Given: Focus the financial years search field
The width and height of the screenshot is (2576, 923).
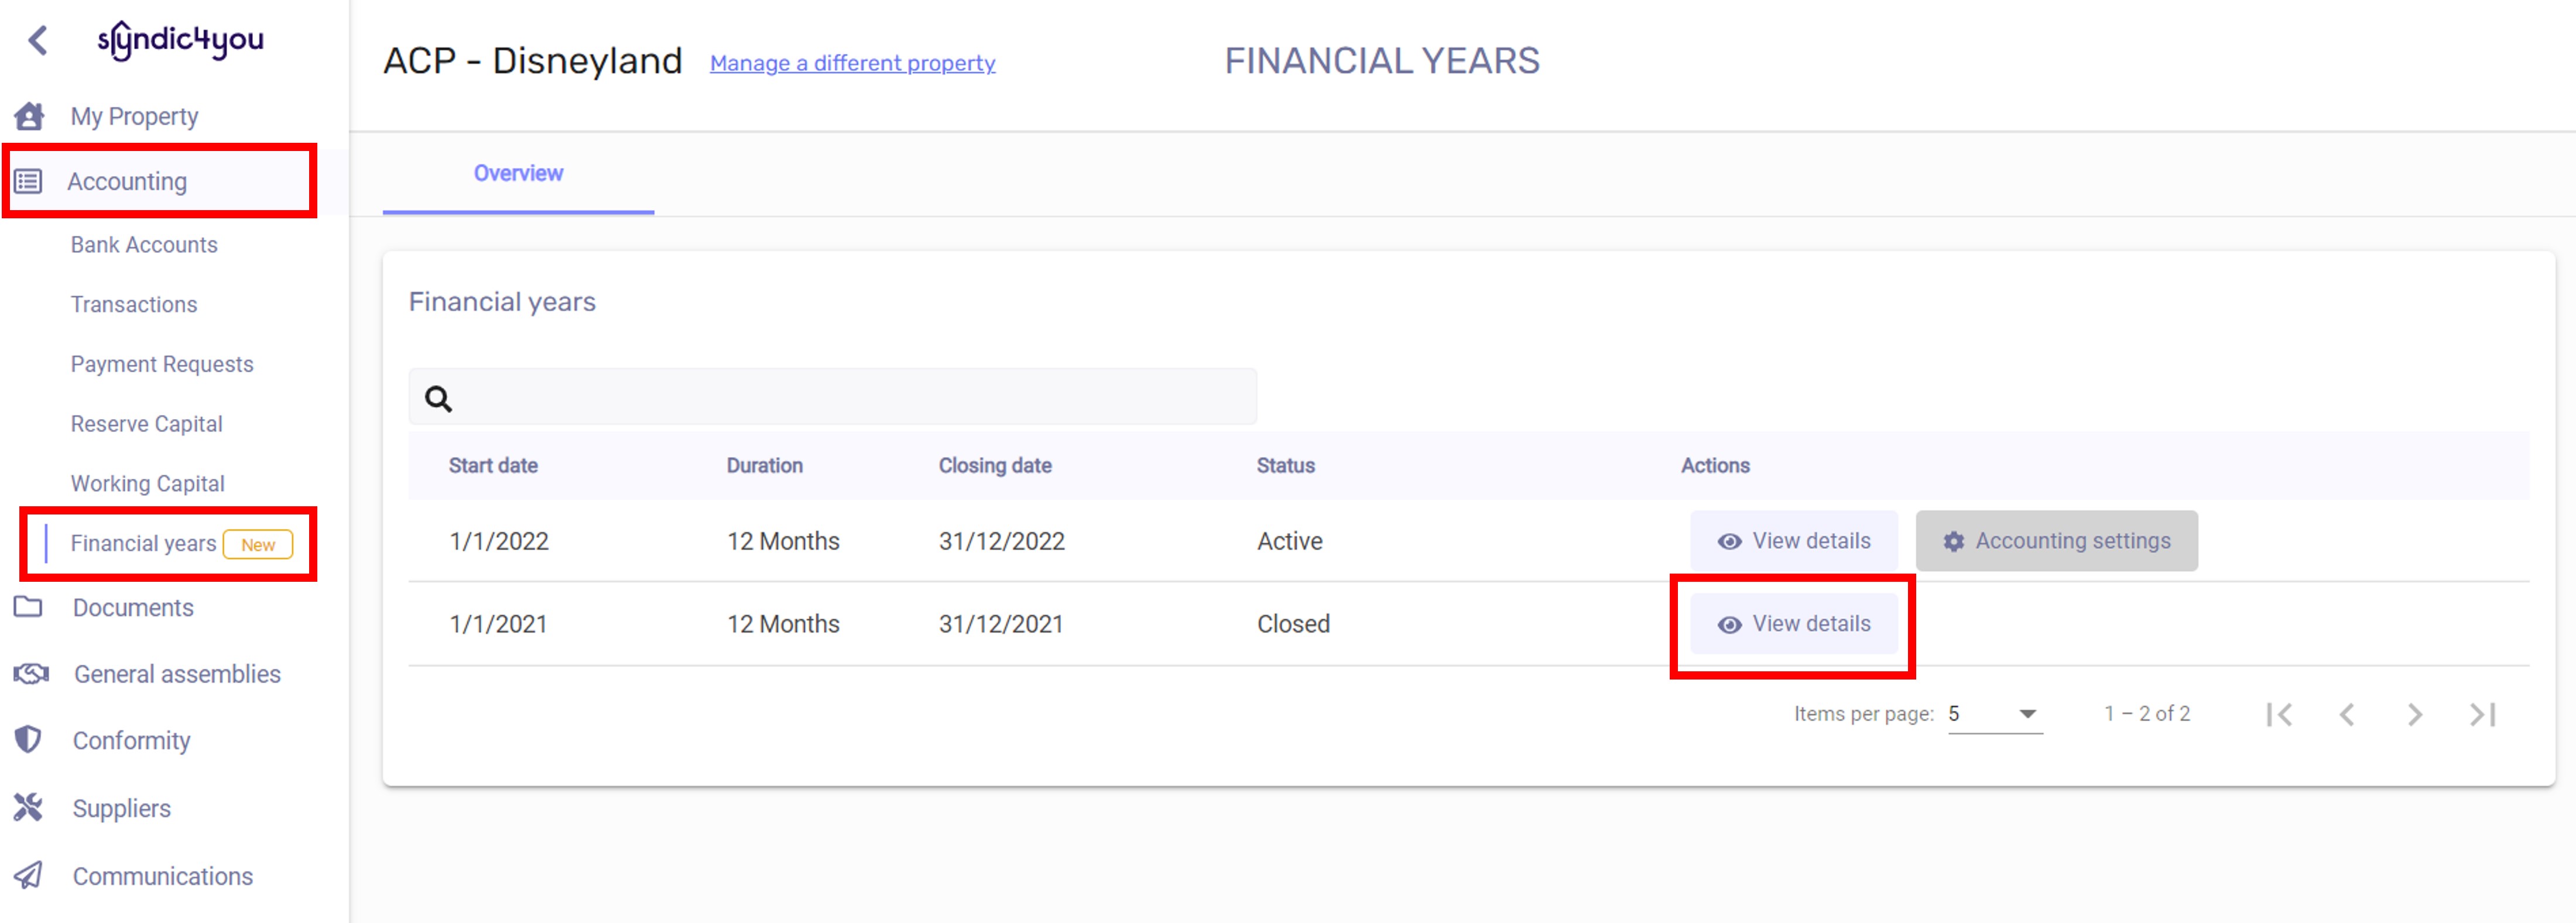Looking at the screenshot, I should click(832, 397).
